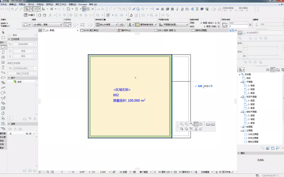Screen dimensions: 284x177
Task: Toggle guide lines button in toolbar
Action: [x=27, y=9]
